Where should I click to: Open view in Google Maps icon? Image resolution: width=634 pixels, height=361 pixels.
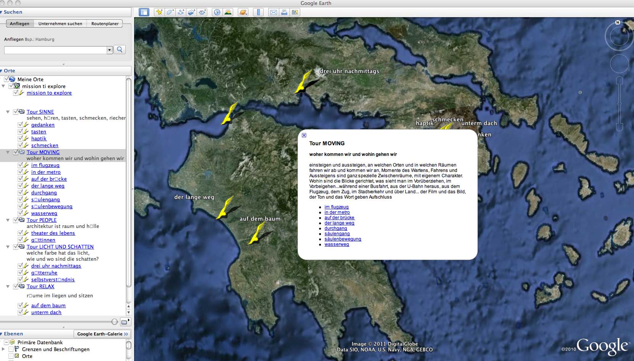[x=295, y=12]
